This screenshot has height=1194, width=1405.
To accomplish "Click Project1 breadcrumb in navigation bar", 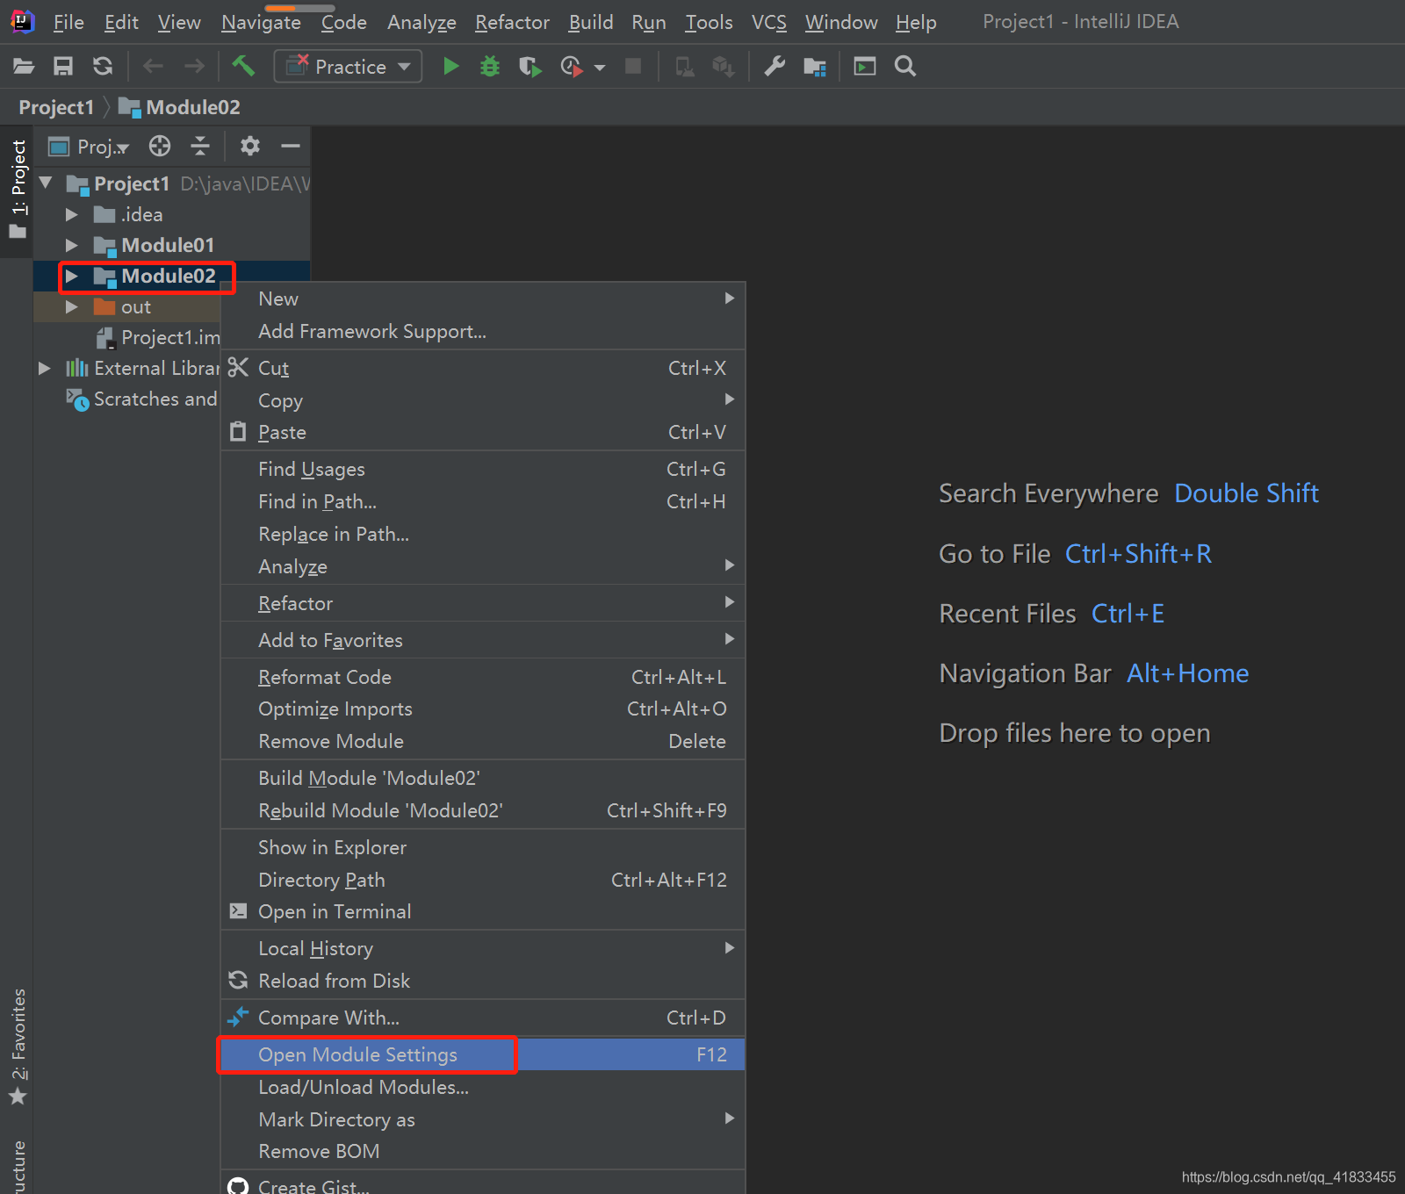I will coord(56,107).
